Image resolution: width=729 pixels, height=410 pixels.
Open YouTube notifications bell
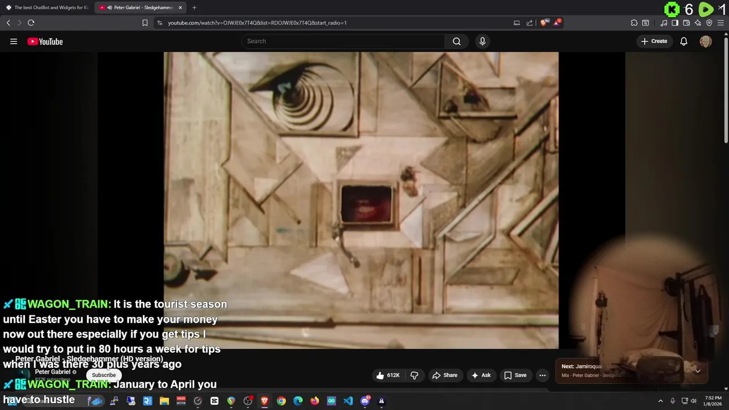684,41
